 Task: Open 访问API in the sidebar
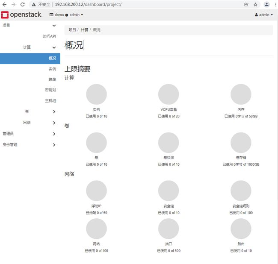tap(50, 36)
